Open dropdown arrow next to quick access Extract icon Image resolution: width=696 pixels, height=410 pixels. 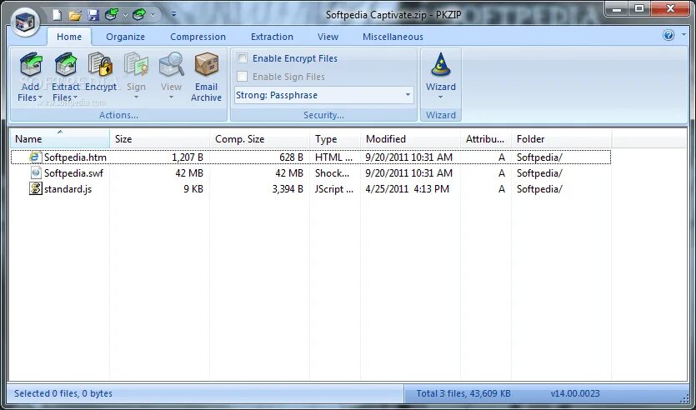pyautogui.click(x=153, y=16)
